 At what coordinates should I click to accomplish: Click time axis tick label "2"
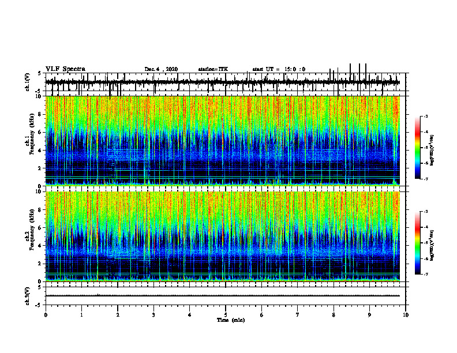[x=118, y=315]
